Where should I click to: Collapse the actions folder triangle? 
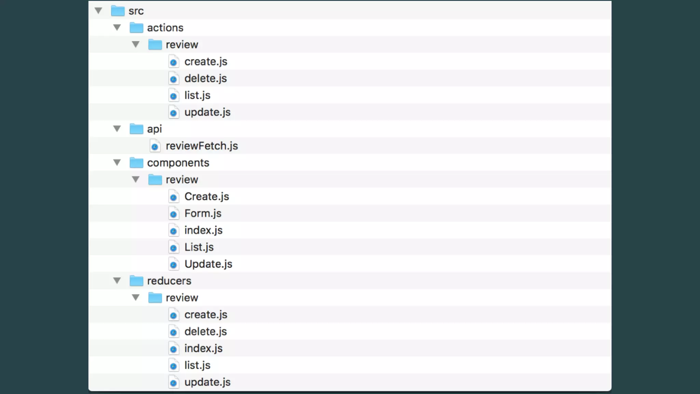pyautogui.click(x=117, y=27)
